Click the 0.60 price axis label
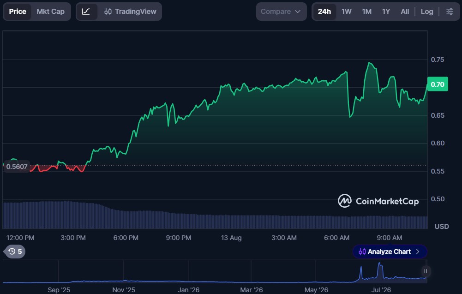462x294 pixels. pos(437,143)
